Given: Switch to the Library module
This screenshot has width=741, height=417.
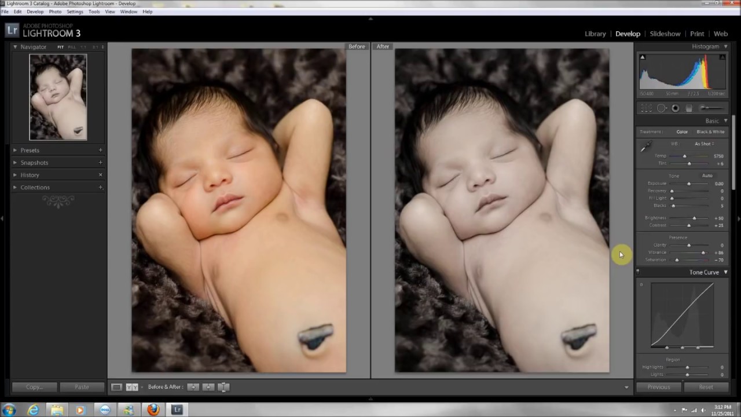Looking at the screenshot, I should coord(595,34).
